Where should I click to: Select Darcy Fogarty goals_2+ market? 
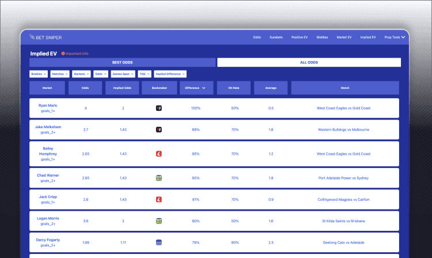pyautogui.click(x=48, y=242)
